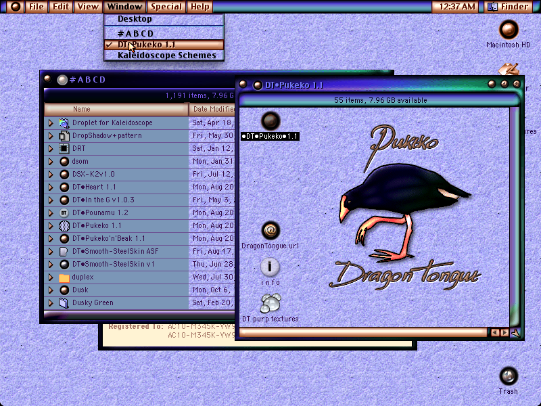The image size is (541, 406).
Task: Expand the DRT row
Action: pyautogui.click(x=51, y=148)
